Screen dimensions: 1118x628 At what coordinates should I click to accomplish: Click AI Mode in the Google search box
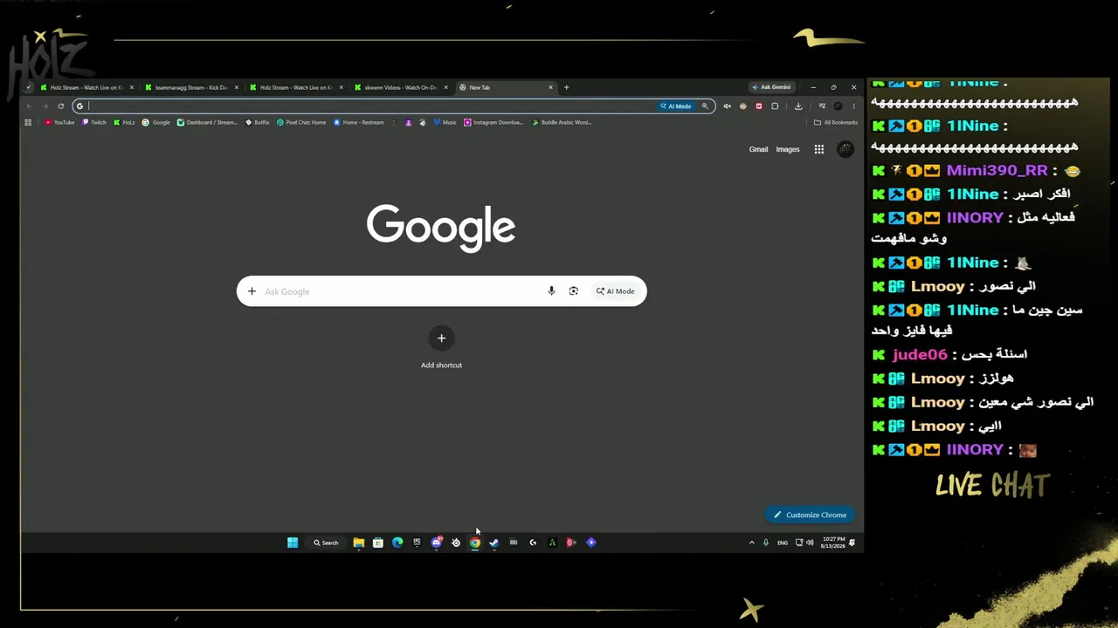[616, 291]
